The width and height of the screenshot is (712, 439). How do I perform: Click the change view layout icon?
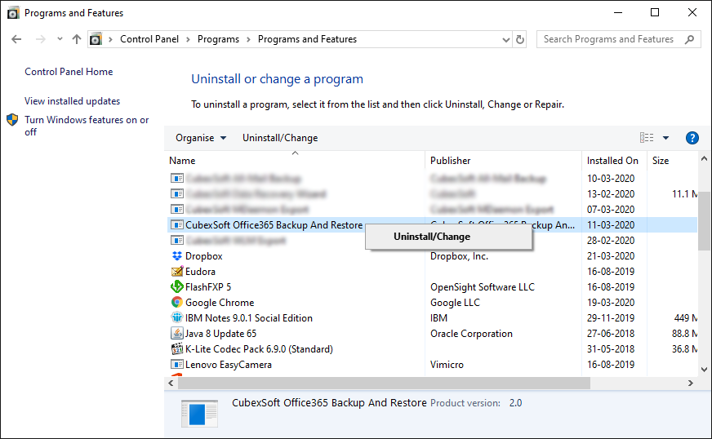coord(647,138)
